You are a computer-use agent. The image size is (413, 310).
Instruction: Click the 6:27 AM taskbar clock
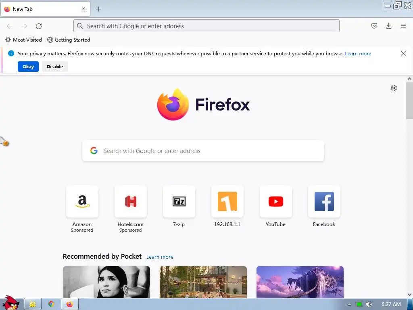[x=391, y=304]
